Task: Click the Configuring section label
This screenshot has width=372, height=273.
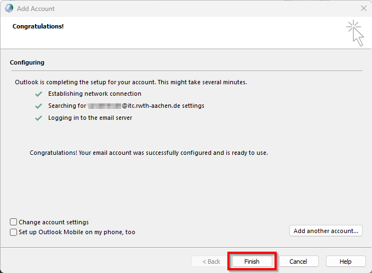Action: pyautogui.click(x=27, y=62)
